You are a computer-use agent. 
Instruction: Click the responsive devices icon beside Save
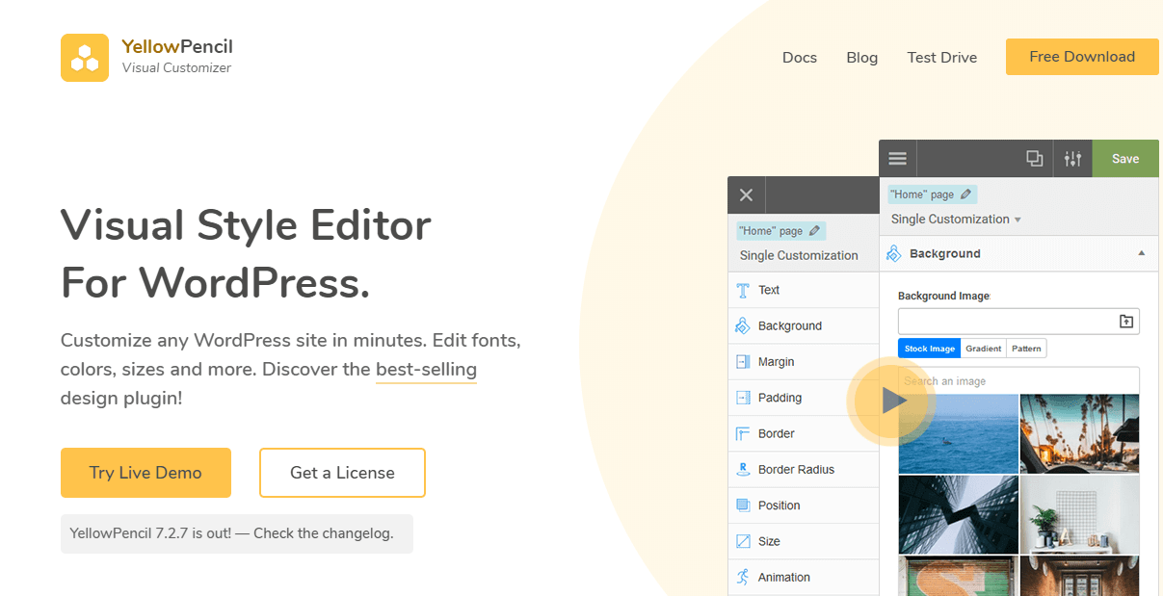(x=1035, y=159)
